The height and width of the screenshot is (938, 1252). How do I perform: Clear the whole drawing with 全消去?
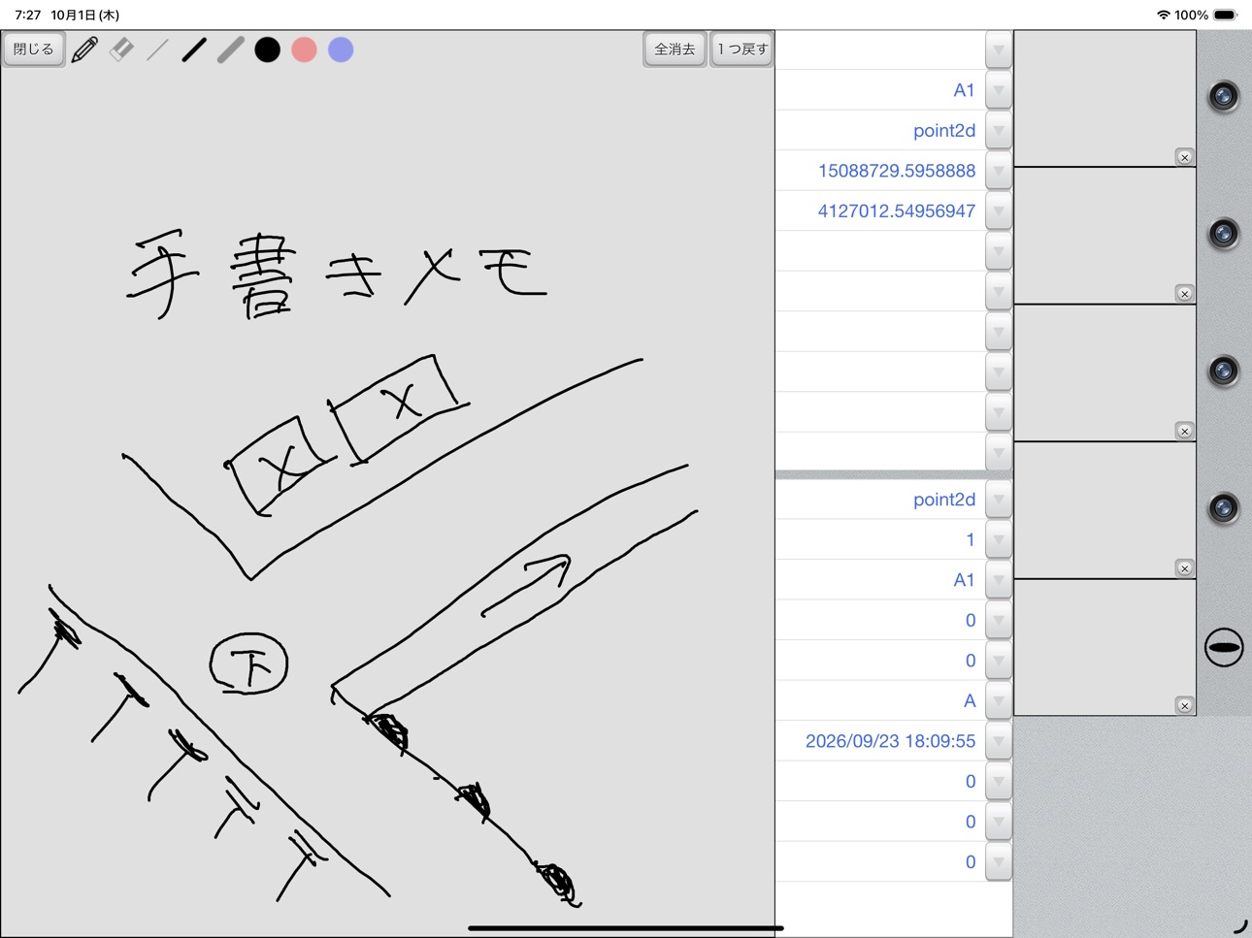[675, 49]
